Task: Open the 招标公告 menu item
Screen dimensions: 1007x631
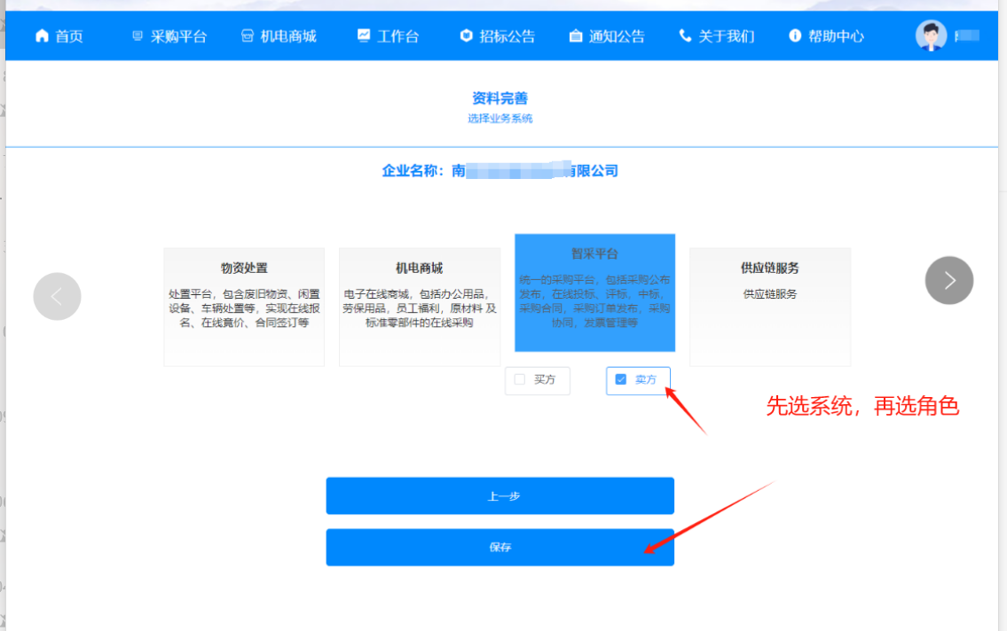Action: click(x=507, y=36)
